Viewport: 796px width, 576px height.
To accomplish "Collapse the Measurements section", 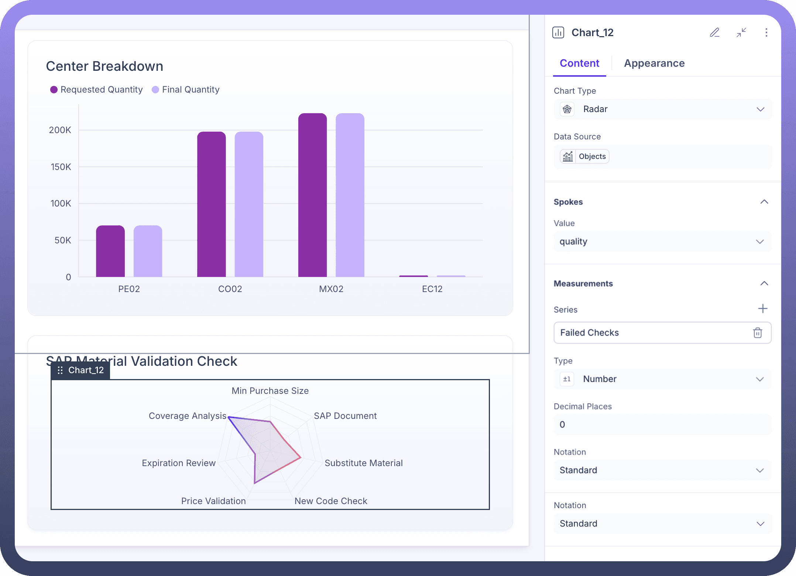I will point(764,284).
